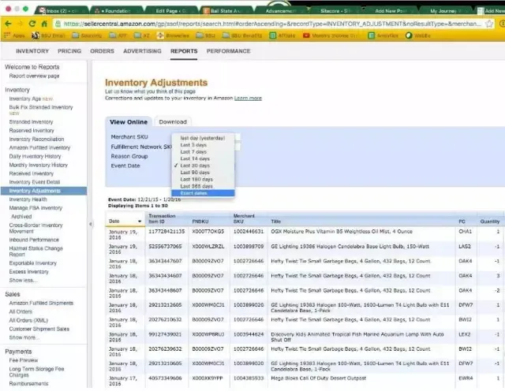Select the View Online tab
The width and height of the screenshot is (505, 391).
click(x=129, y=121)
